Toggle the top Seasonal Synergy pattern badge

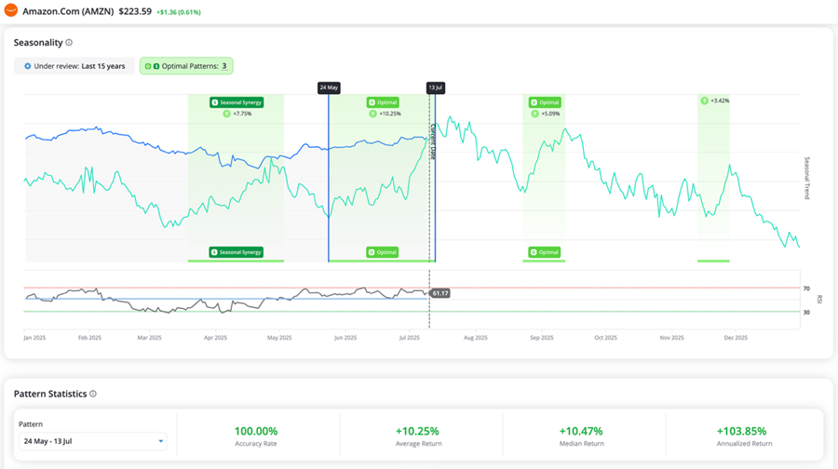click(237, 101)
